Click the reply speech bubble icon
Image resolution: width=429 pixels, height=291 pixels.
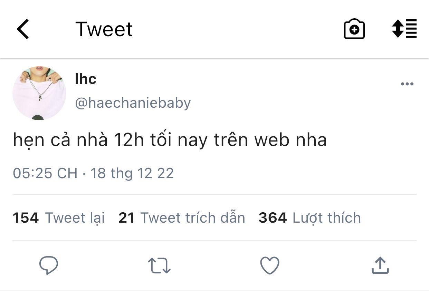[48, 265]
